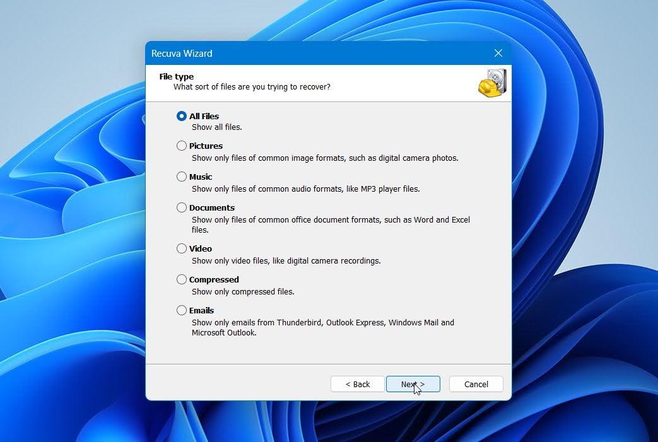The height and width of the screenshot is (442, 658).
Task: Pick the Compressed files radio button
Action: coord(181,279)
